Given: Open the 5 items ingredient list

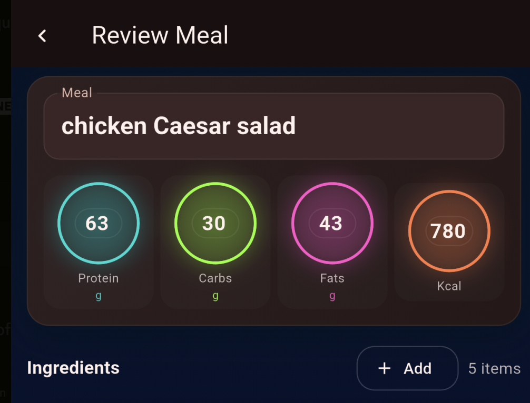Looking at the screenshot, I should [493, 369].
